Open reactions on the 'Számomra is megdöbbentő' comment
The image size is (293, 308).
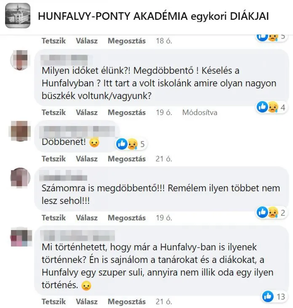(x=272, y=212)
